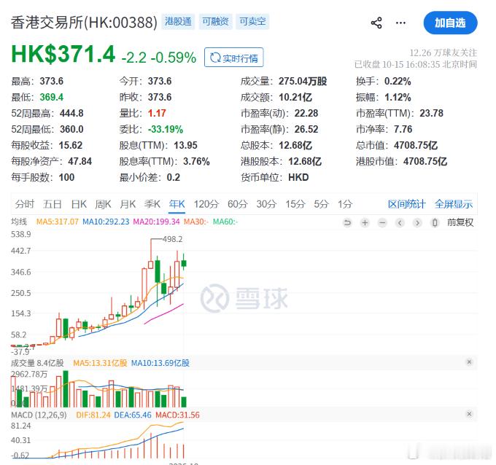The width and height of the screenshot is (496, 465).
Task: Click the 均线 label
Action: point(19,222)
